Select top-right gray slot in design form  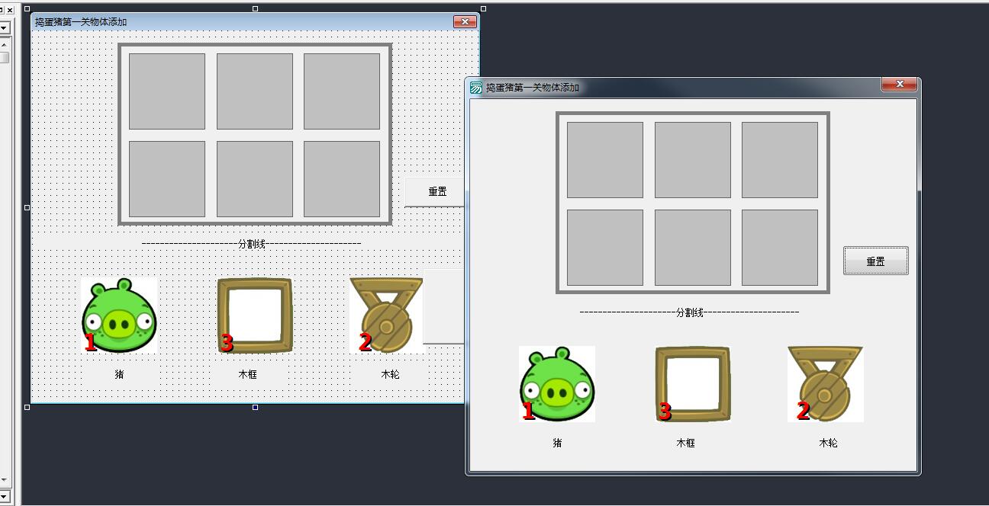pos(342,91)
